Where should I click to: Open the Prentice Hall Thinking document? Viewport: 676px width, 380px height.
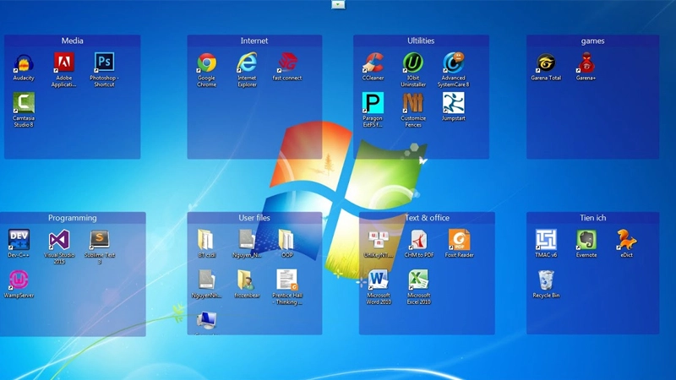(x=287, y=280)
